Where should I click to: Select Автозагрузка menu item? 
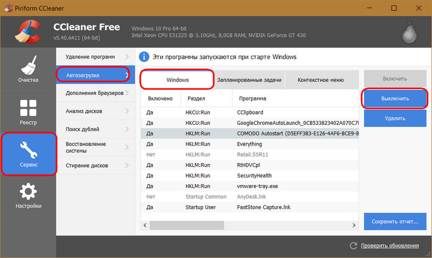click(x=96, y=75)
